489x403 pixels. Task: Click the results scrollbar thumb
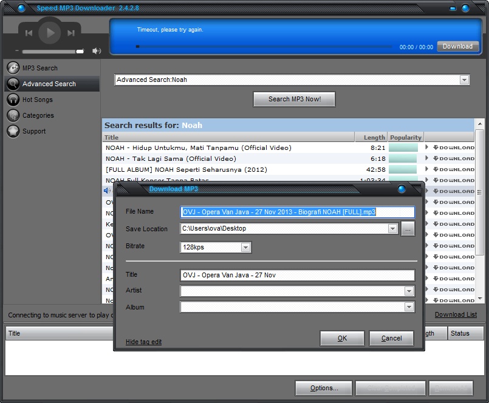pos(480,192)
